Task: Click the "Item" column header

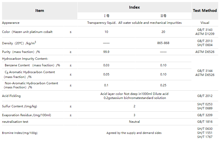Action: click(40, 11)
